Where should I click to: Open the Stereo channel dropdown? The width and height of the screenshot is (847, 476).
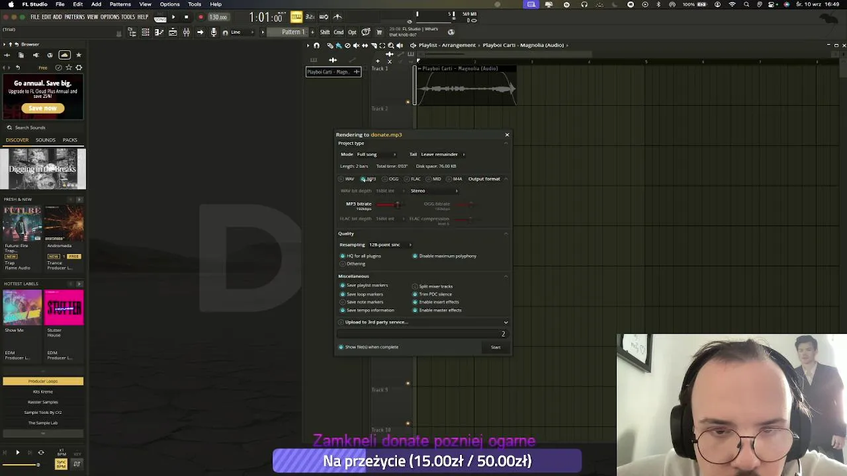point(434,191)
